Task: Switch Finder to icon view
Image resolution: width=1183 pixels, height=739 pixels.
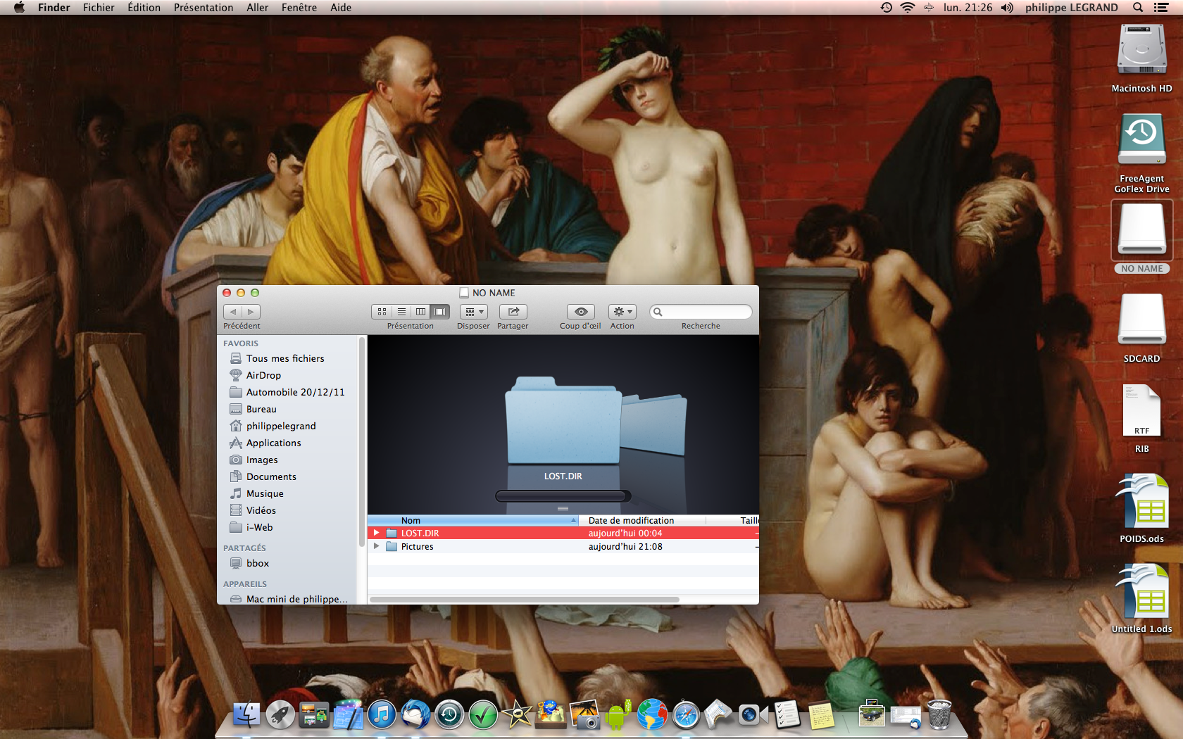Action: click(382, 312)
